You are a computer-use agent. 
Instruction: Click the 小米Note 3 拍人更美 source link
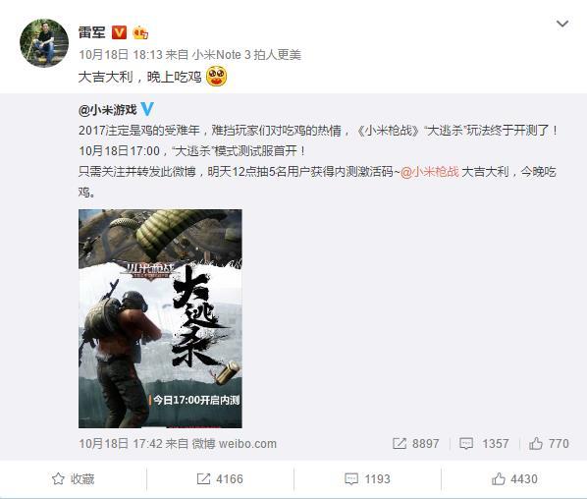pyautogui.click(x=246, y=55)
